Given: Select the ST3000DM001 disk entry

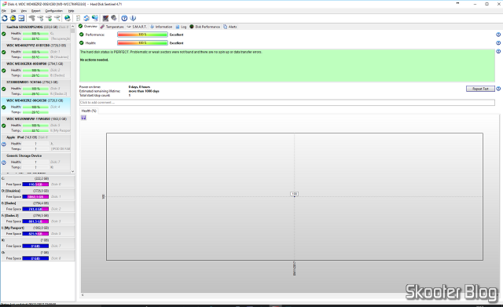Looking at the screenshot, I should point(35,88).
